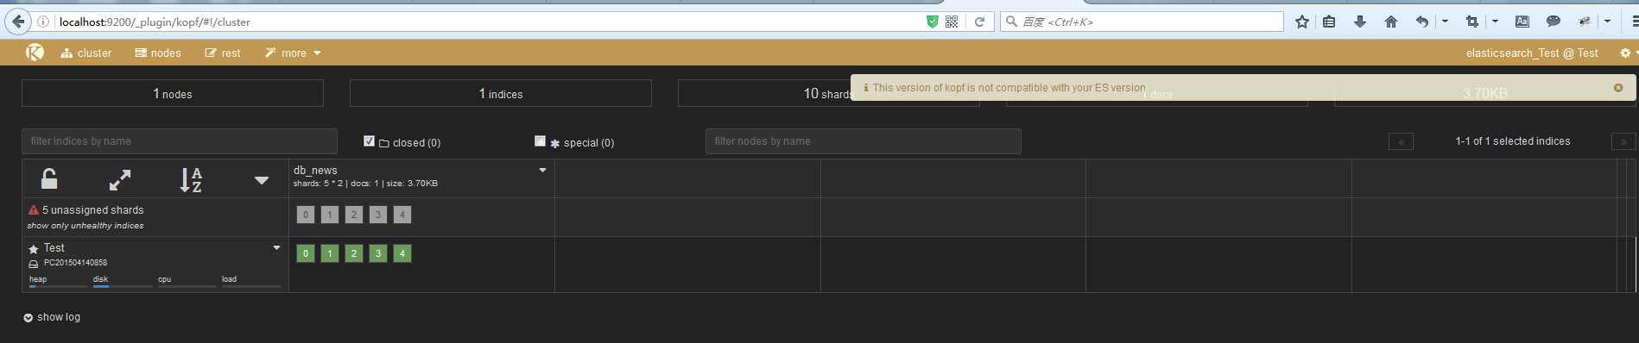Viewport: 1639px width, 343px height.
Task: Sort nodes with A-Z icon
Action: pos(191,179)
